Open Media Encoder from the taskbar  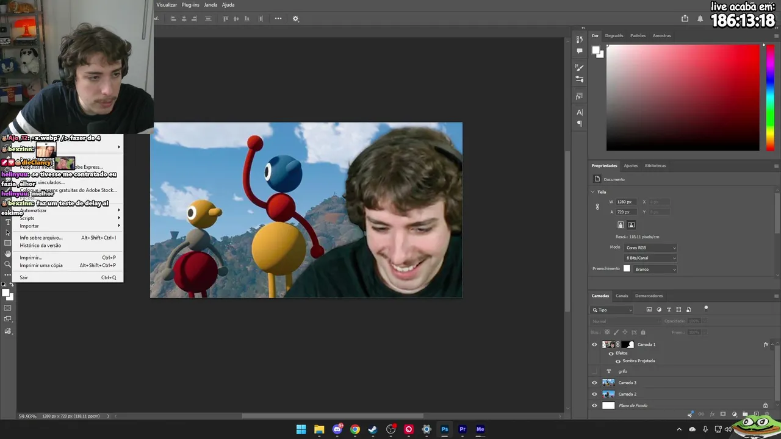point(480,429)
